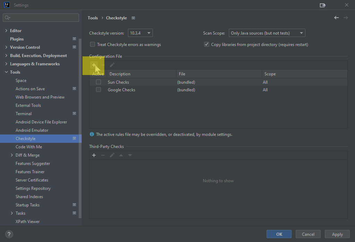Remove the selected third-party check
Viewport: 355px width, 242px height.
click(103, 155)
